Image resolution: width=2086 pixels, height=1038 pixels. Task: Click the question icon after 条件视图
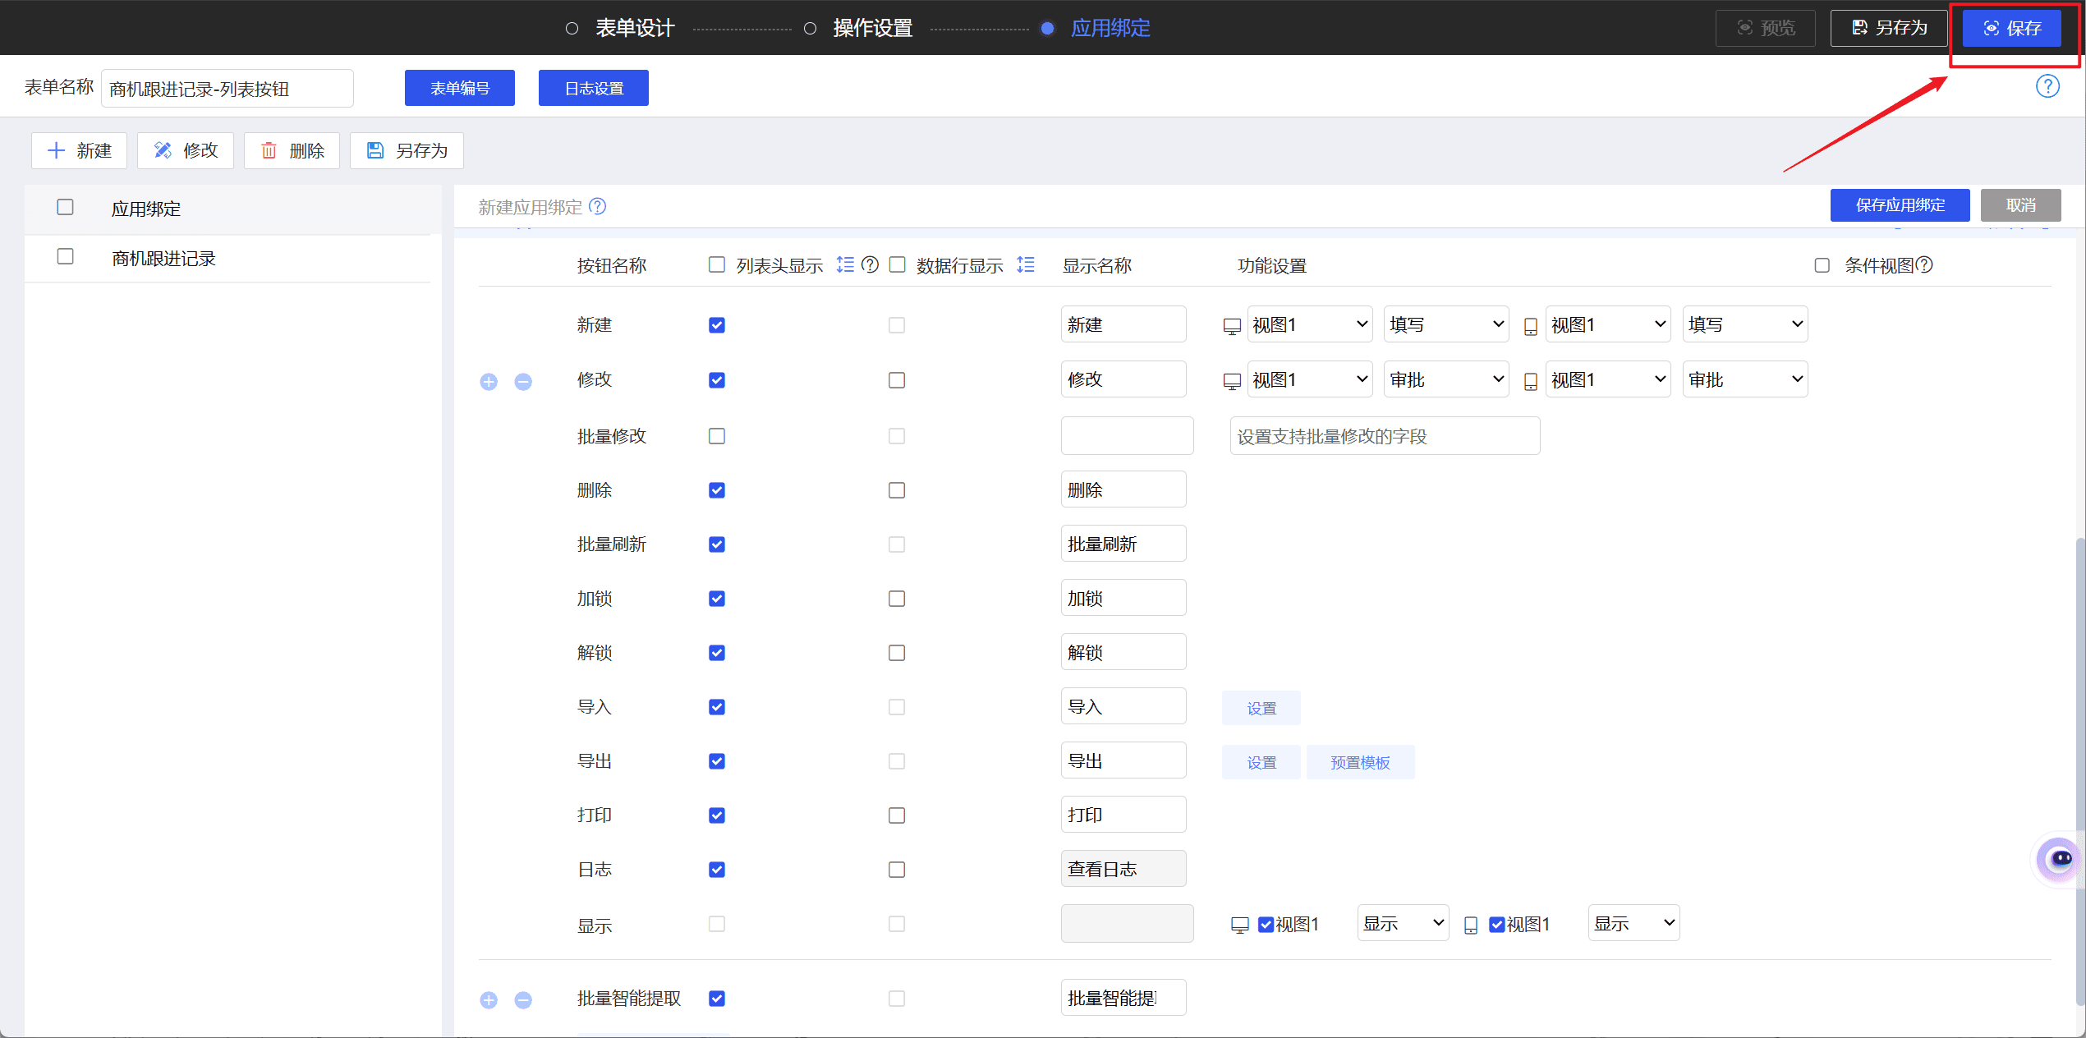tap(1924, 264)
